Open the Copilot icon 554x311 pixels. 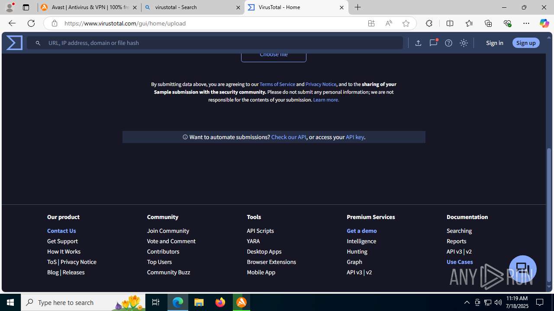(544, 23)
